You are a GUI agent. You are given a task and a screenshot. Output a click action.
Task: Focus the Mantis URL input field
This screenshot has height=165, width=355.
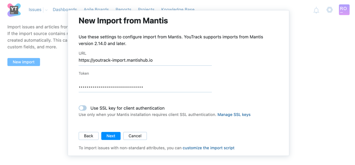point(145,60)
